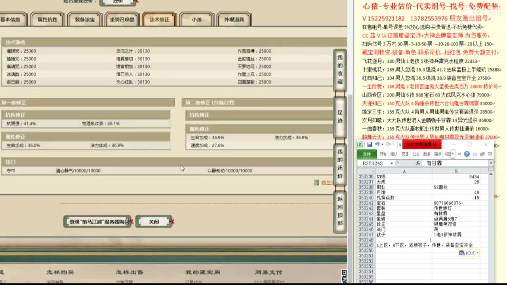Click the Redo icon in Excel
Viewport: 507px width, 285px height.
[388, 144]
